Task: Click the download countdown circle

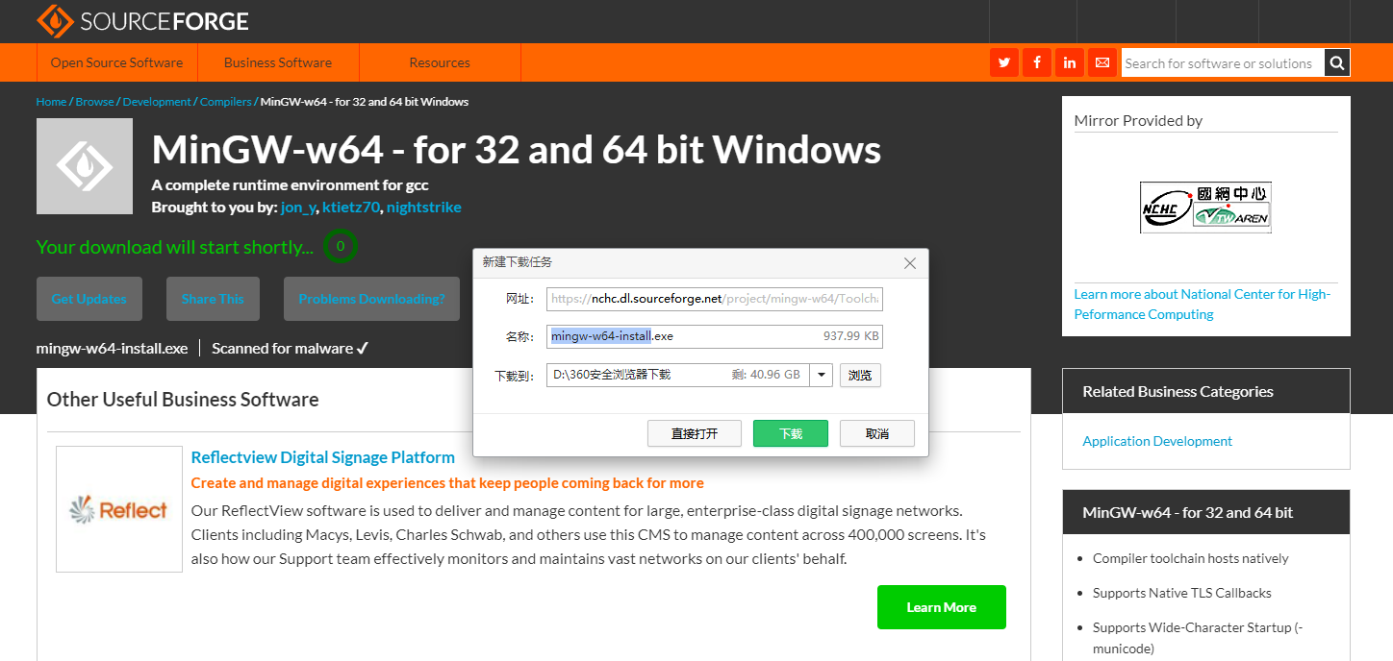Action: pyautogui.click(x=340, y=247)
